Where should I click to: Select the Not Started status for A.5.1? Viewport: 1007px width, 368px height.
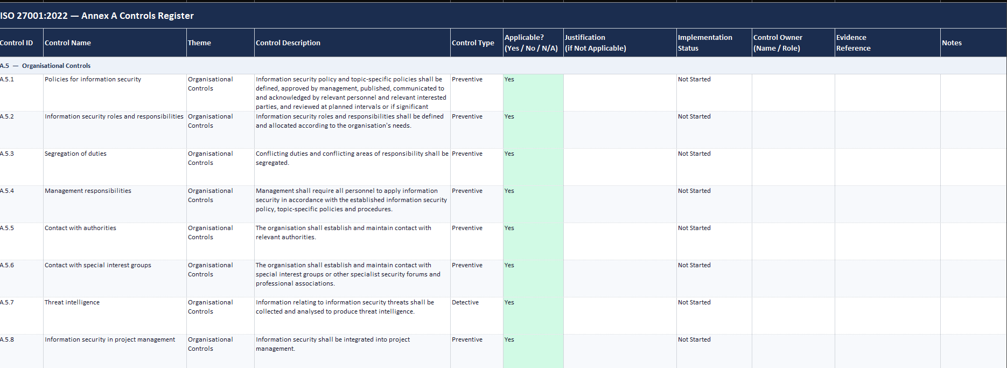tap(714, 93)
